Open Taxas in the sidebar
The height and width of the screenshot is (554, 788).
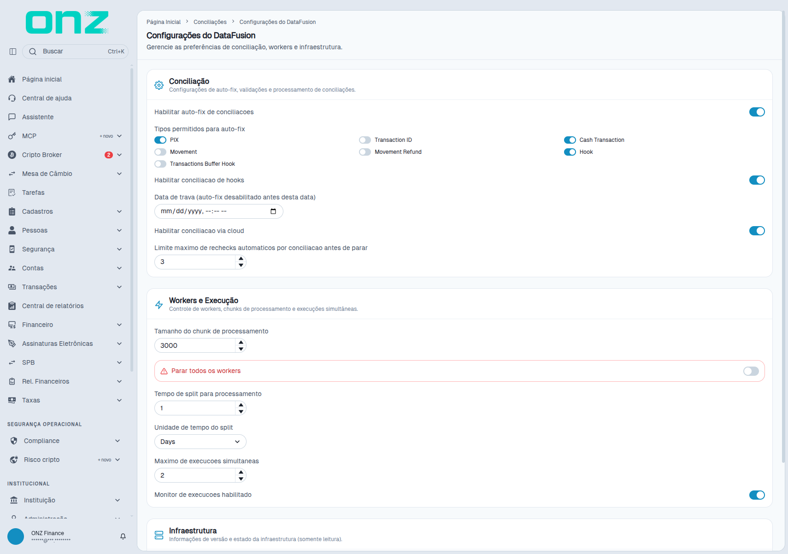click(x=65, y=400)
